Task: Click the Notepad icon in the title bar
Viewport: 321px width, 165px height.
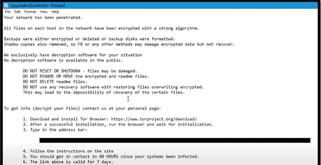Action: 6,5
